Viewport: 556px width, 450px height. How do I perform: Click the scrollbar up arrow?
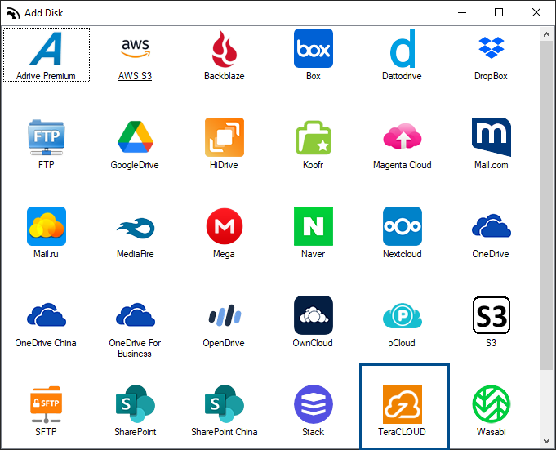(546, 34)
